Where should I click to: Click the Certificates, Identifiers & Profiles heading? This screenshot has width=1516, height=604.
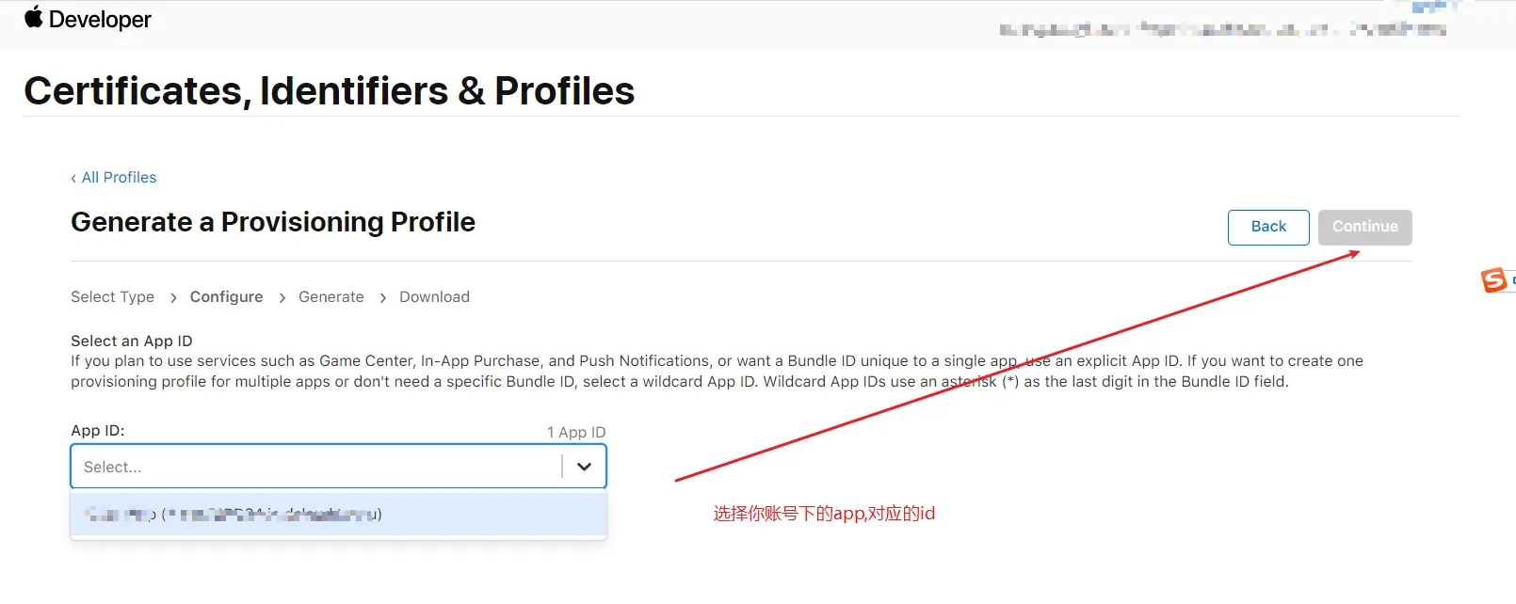(x=330, y=91)
